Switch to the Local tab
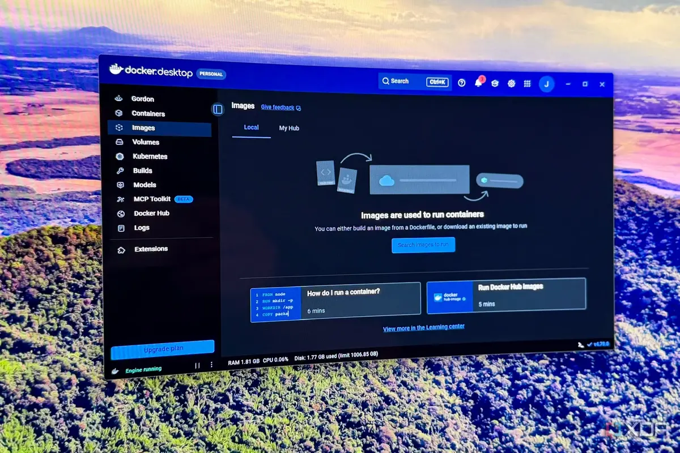 point(252,127)
